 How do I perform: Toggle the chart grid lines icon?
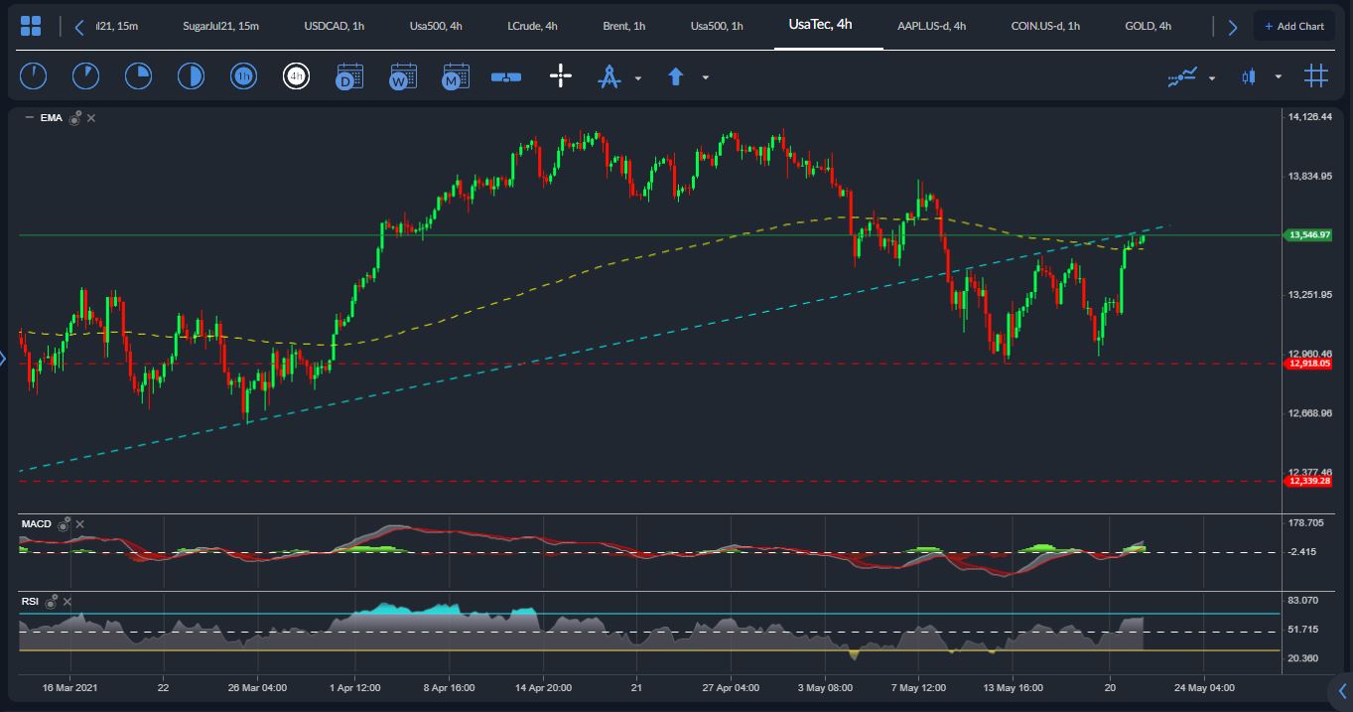(x=1316, y=76)
